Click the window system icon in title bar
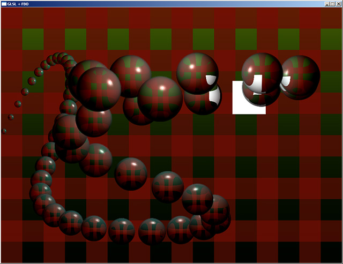 coord(4,4)
